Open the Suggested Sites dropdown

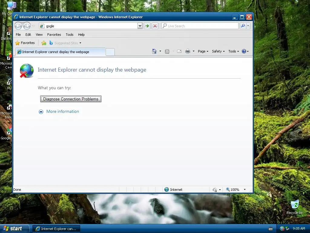pos(65,43)
